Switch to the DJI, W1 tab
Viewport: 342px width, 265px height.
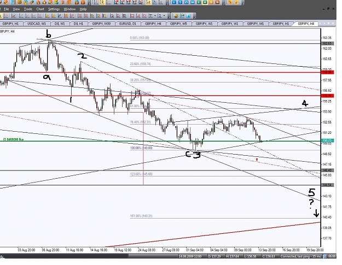[60, 23]
